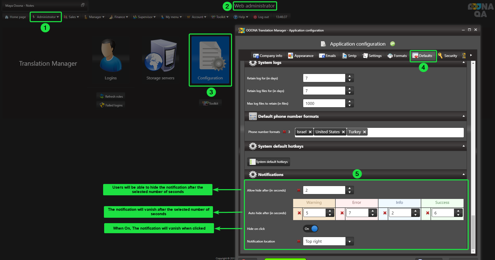The height and width of the screenshot is (260, 495).
Task: Toggle the Hide on click switch
Action: (311, 229)
